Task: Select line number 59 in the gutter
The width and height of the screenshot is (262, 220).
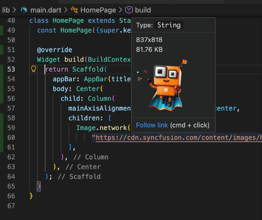Action: tap(11, 127)
